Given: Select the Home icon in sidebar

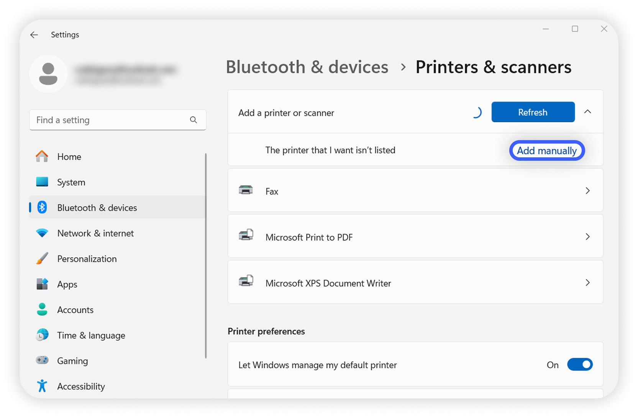Looking at the screenshot, I should pyautogui.click(x=41, y=157).
